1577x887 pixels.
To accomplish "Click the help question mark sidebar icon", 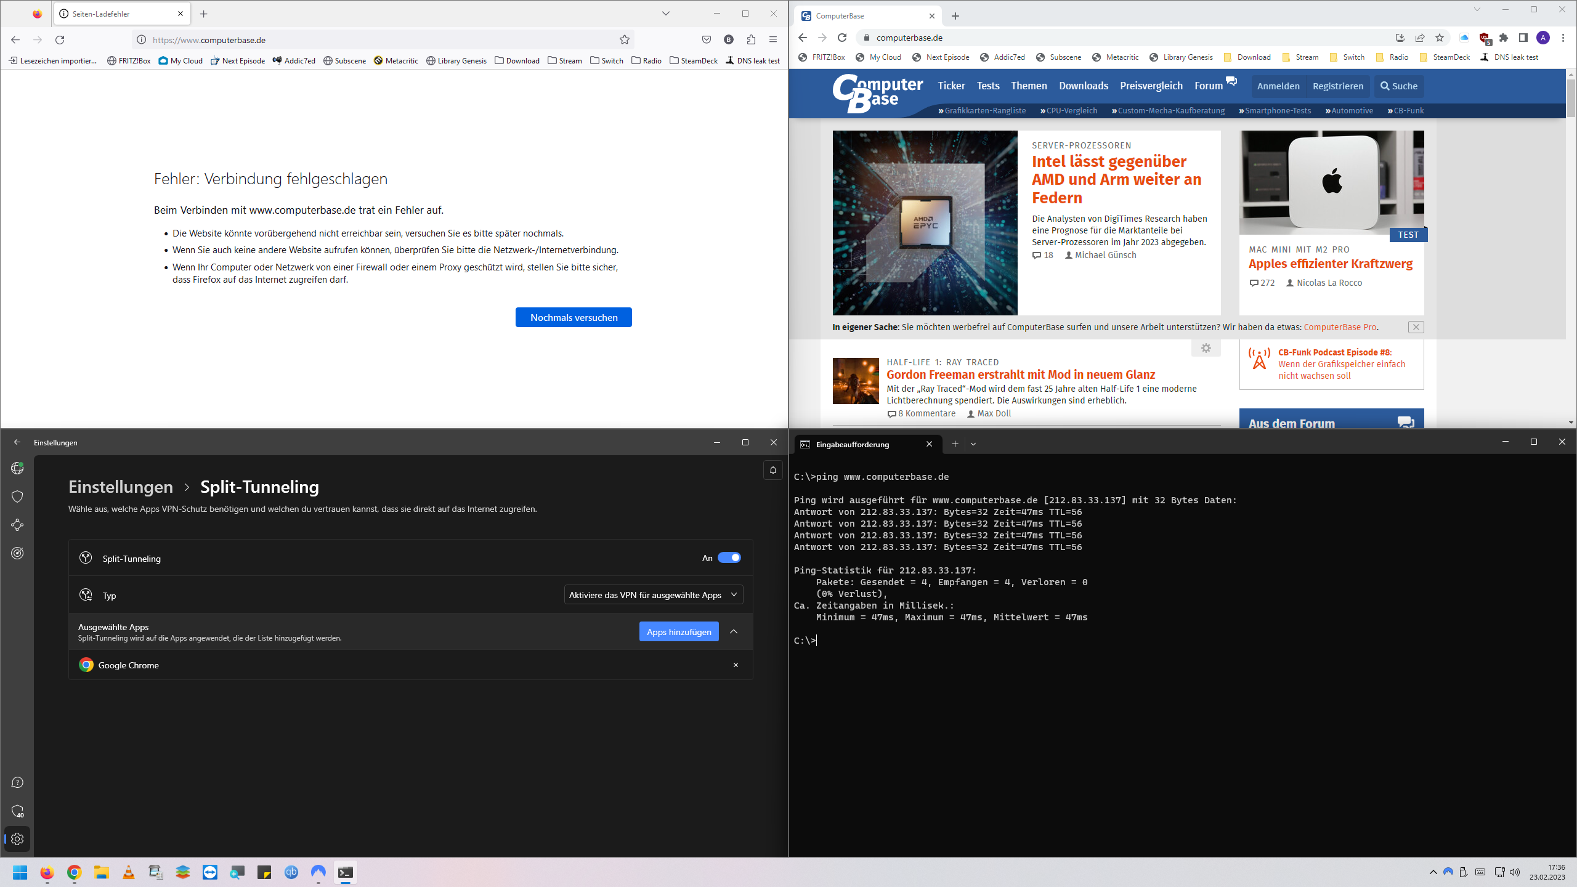I will [x=17, y=782].
